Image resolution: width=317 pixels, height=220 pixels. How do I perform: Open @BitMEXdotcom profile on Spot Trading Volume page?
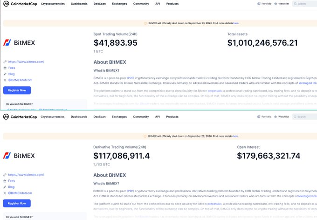(x=20, y=80)
